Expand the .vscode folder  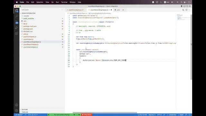point(26,16)
